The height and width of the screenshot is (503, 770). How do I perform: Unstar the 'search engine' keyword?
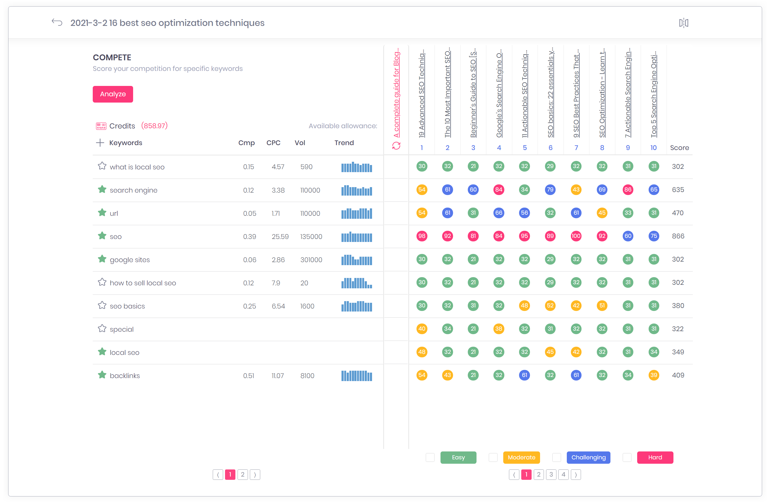coord(102,190)
